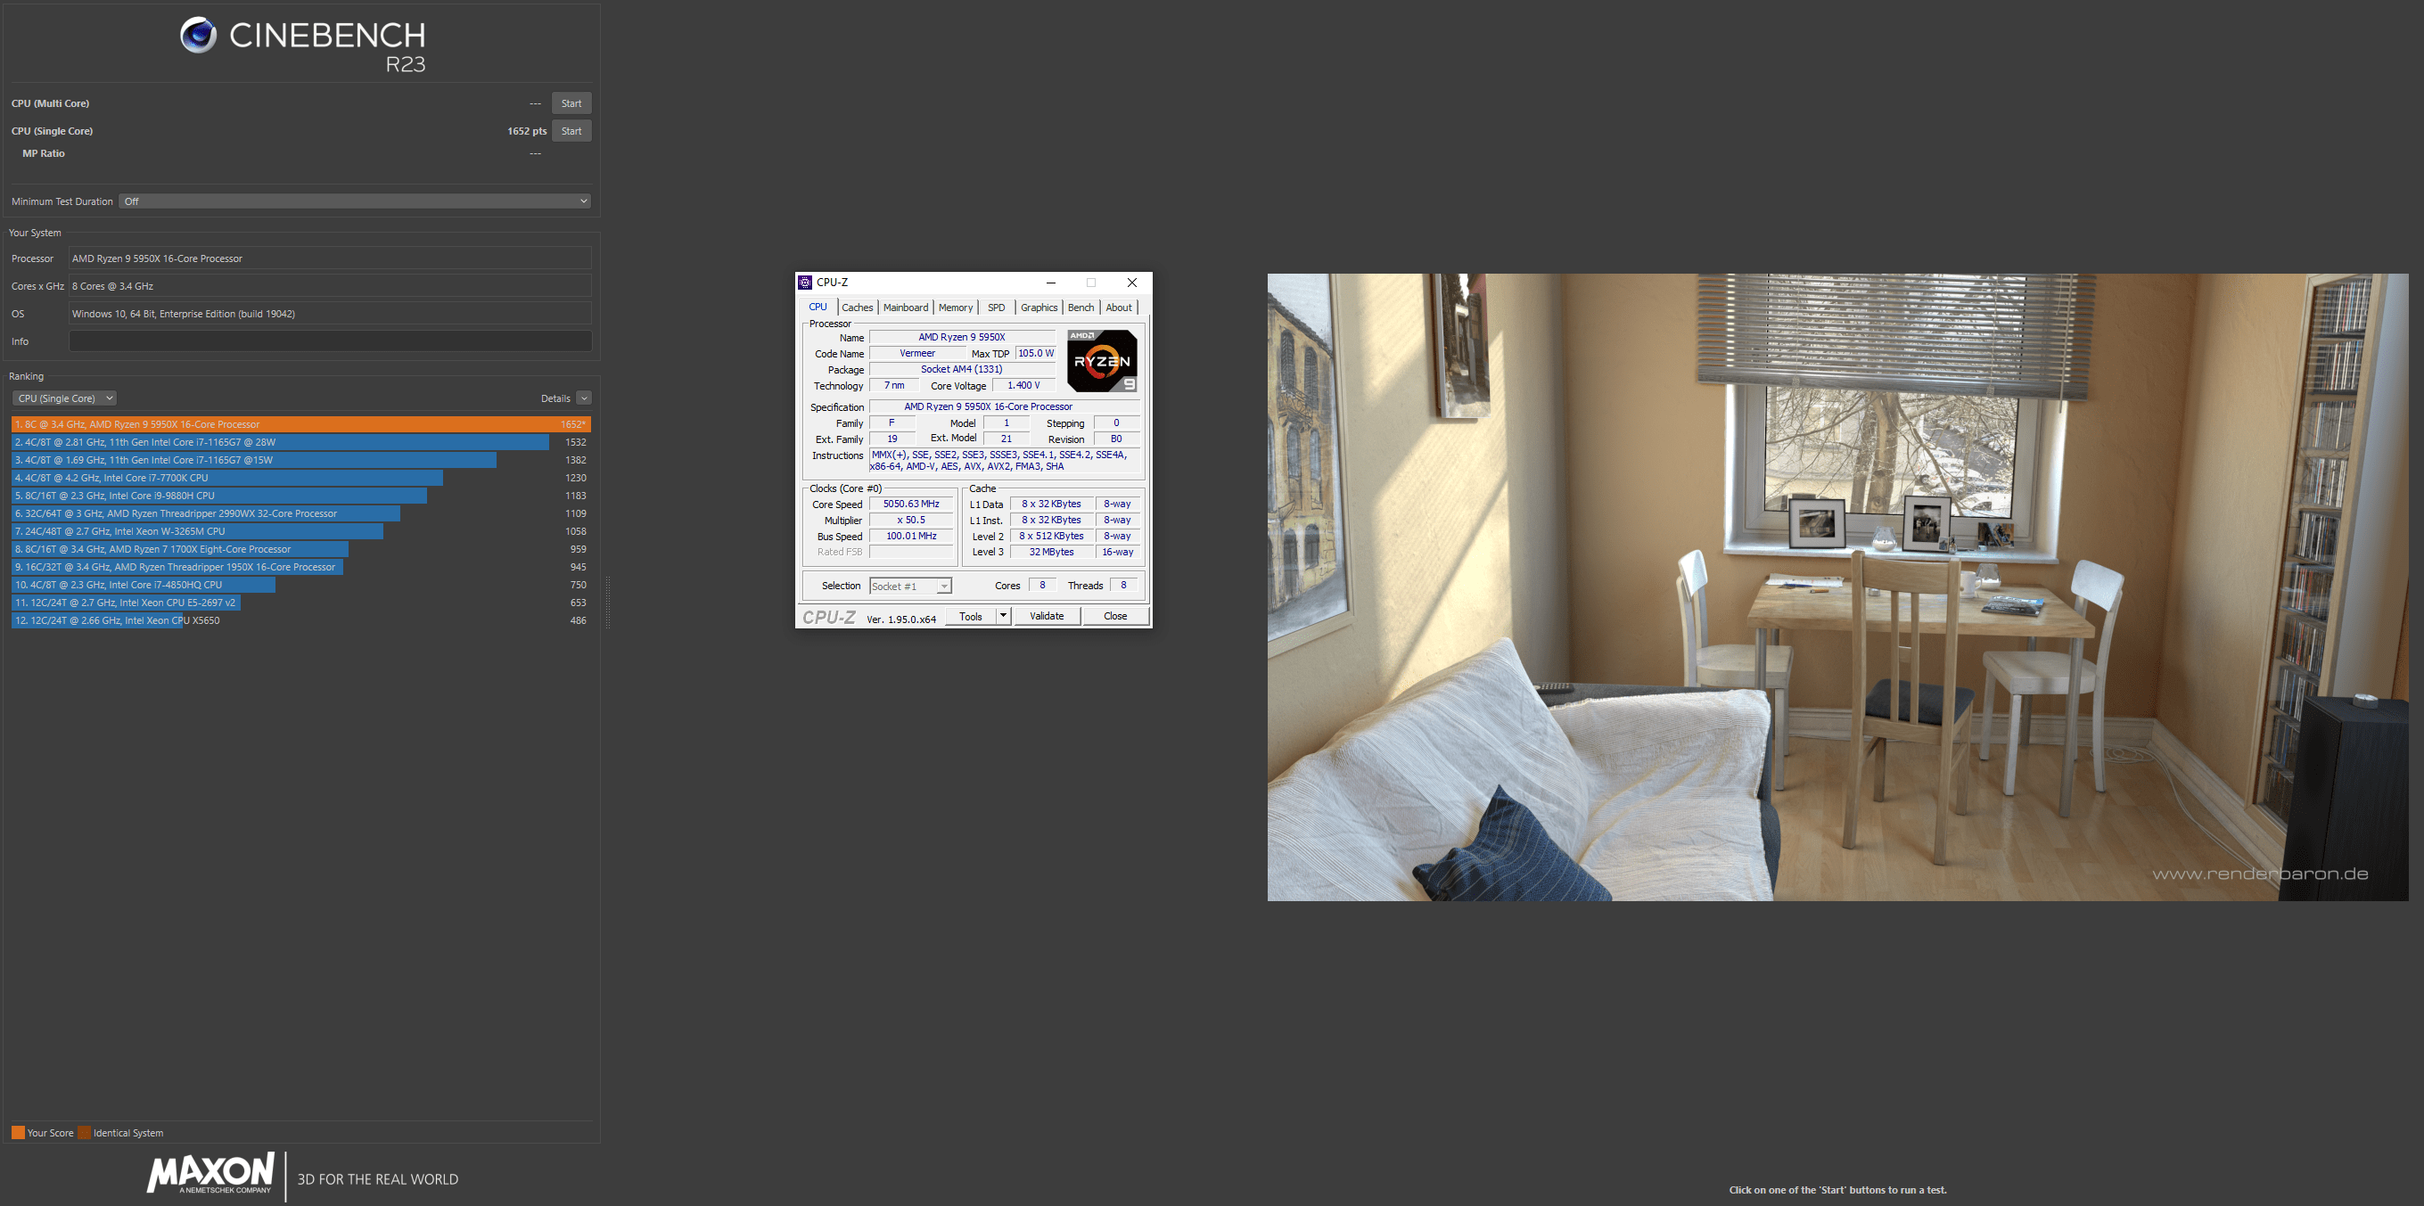The width and height of the screenshot is (2424, 1206).
Task: Open the Socket #1 selection dropdown
Action: 910,587
